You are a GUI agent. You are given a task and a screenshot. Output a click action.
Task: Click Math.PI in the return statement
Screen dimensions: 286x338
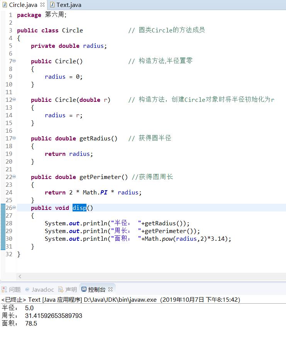pos(95,192)
